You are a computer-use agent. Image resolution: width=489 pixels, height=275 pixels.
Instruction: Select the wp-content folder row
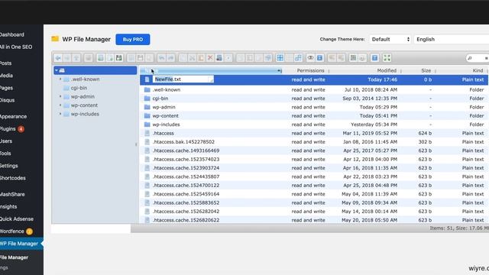coord(314,115)
